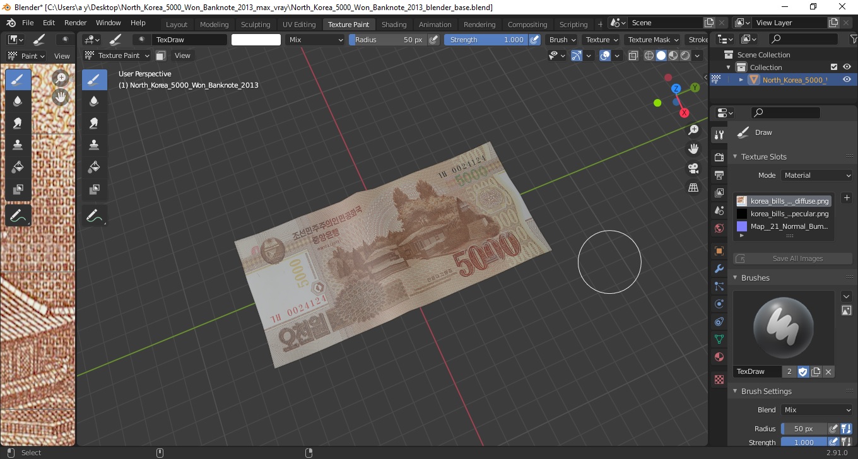Toggle strength pressure sensitivity in header
858x459 pixels.
(x=534, y=40)
